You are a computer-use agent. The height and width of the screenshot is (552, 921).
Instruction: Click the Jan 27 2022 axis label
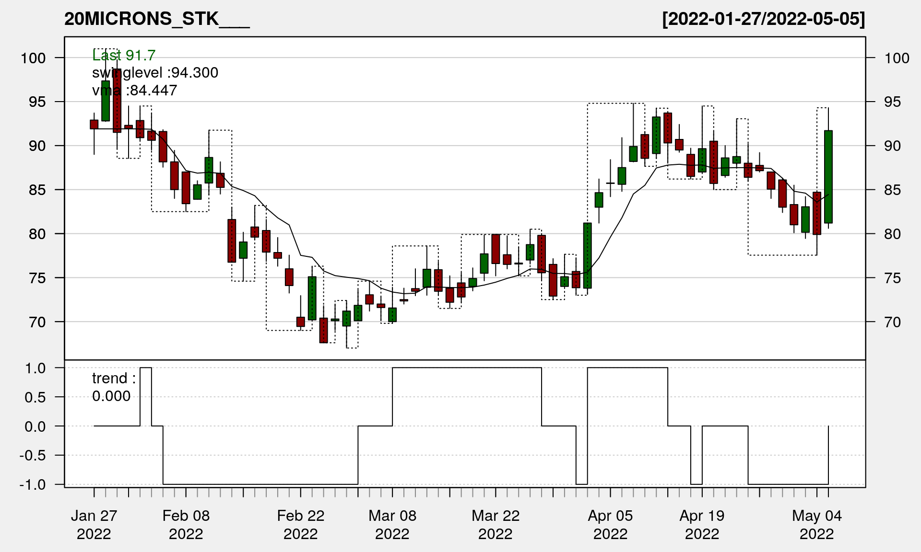pos(94,524)
